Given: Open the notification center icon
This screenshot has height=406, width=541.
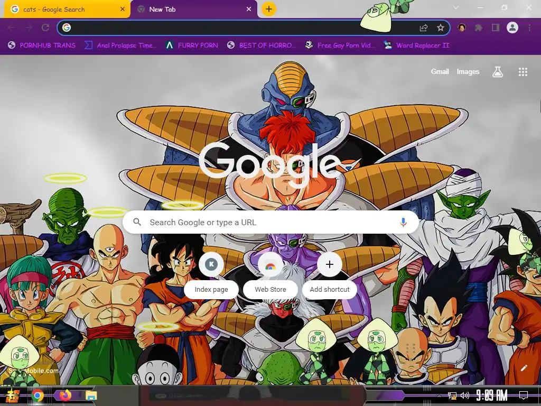Looking at the screenshot, I should 524,395.
